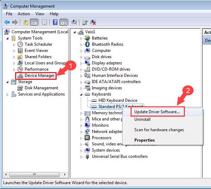Click the Processors chip icon
This screenshot has height=189, width=211.
(x=87, y=138)
